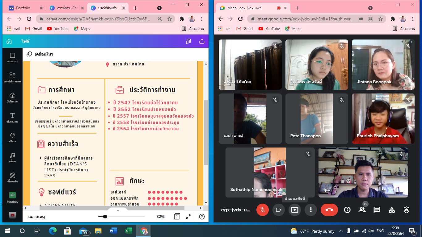Expand the Canva page thumbnails chevron
The height and width of the screenshot is (237, 422).
(x=118, y=211)
